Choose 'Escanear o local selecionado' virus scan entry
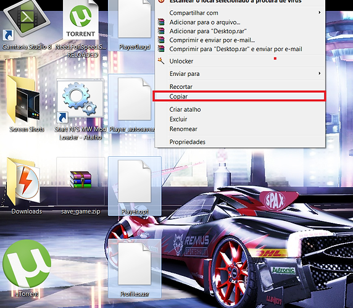 click(x=240, y=2)
